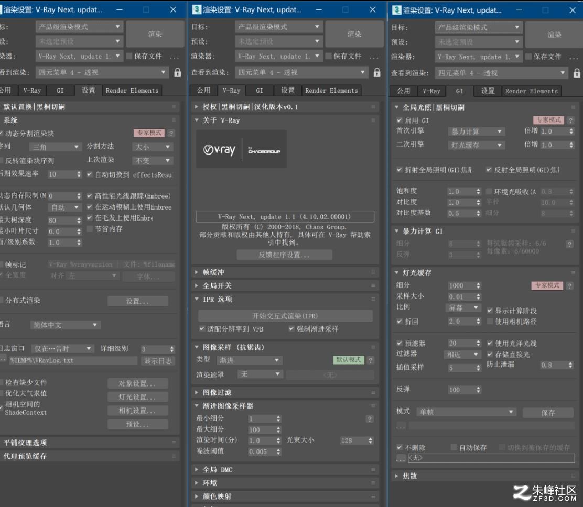This screenshot has height=507, width=583.
Task: Click the question mark next to 默认模式
Action: [370, 360]
